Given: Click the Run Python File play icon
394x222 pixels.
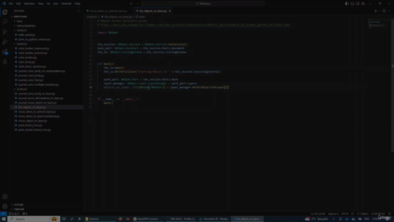Looking at the screenshot, I should (376, 11).
